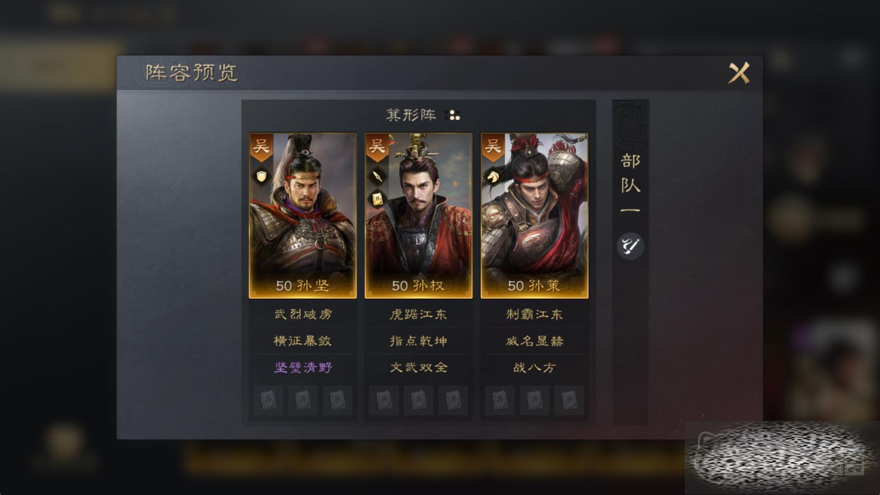This screenshot has width=880, height=495.
Task: Select first empty tactic book slot under 孙坚
Action: tap(268, 400)
